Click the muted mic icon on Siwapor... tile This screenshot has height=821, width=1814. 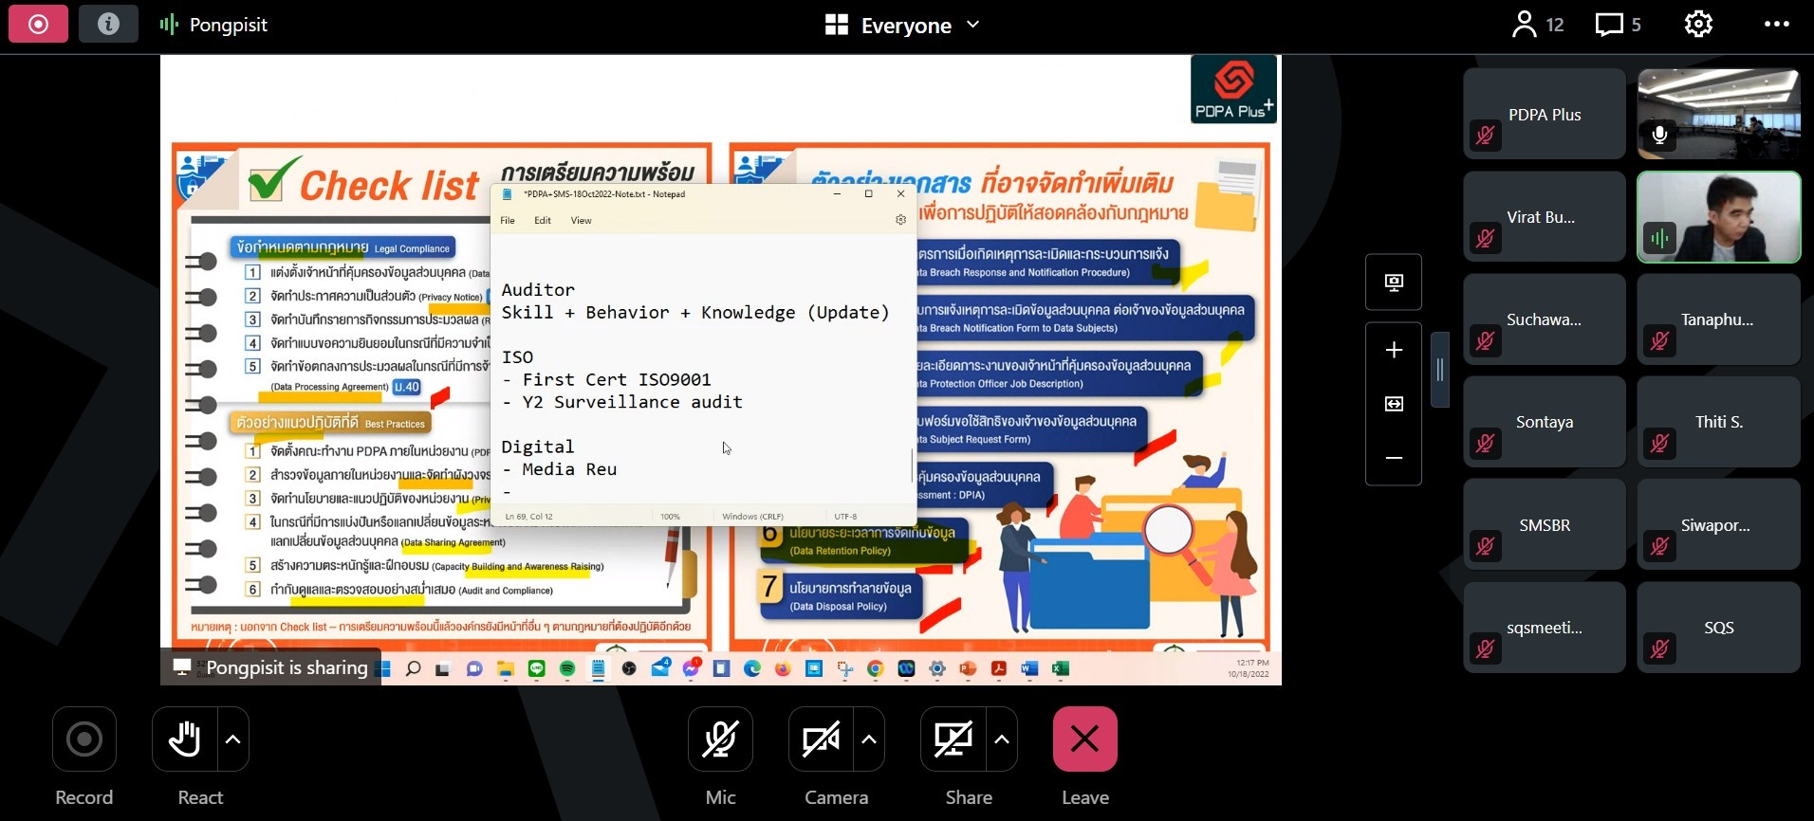tap(1660, 545)
